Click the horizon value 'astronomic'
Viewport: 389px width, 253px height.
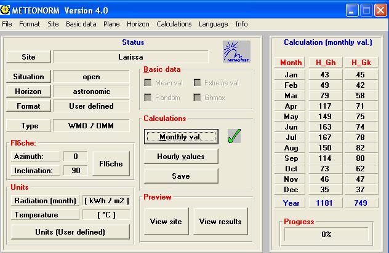tap(91, 91)
